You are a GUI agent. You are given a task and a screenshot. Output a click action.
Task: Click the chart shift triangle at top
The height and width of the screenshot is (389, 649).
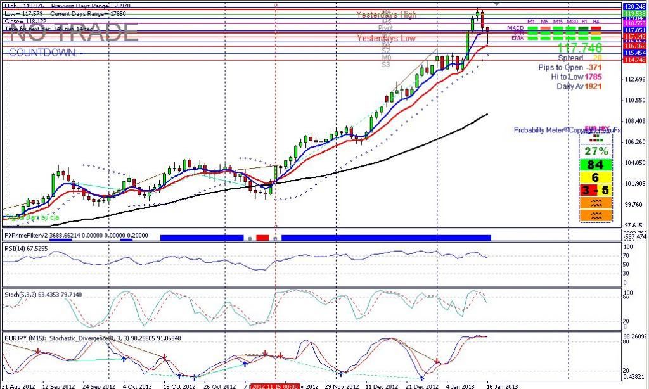[x=496, y=4]
